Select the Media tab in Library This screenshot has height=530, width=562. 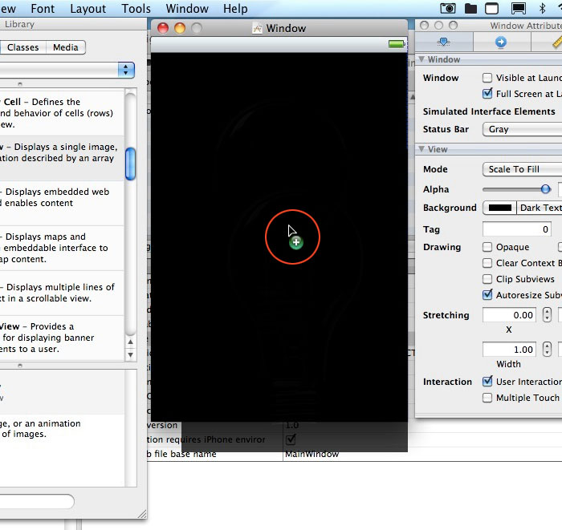[x=66, y=47]
